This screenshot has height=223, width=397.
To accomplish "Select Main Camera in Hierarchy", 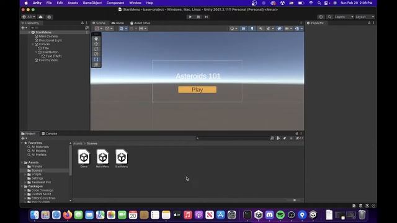I will click(48, 36).
